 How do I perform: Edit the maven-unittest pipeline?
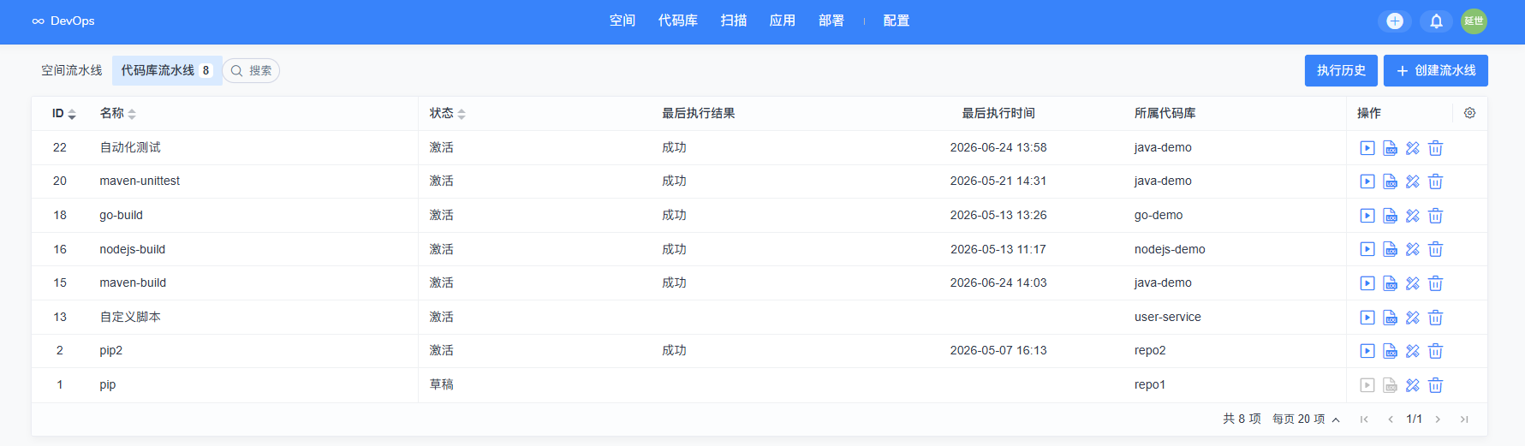click(x=1413, y=181)
